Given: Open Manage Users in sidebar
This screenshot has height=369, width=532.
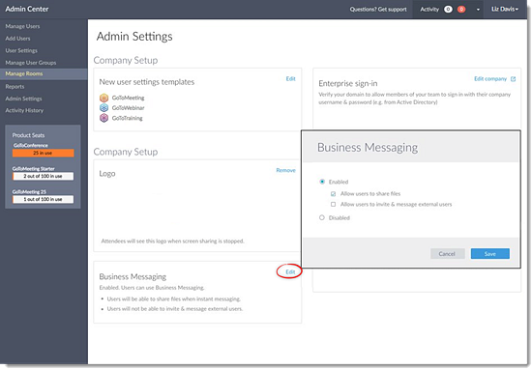Looking at the screenshot, I should coord(22,26).
